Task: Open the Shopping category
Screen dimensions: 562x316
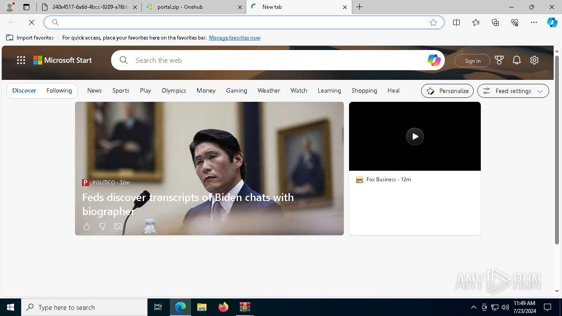Action: coord(364,90)
